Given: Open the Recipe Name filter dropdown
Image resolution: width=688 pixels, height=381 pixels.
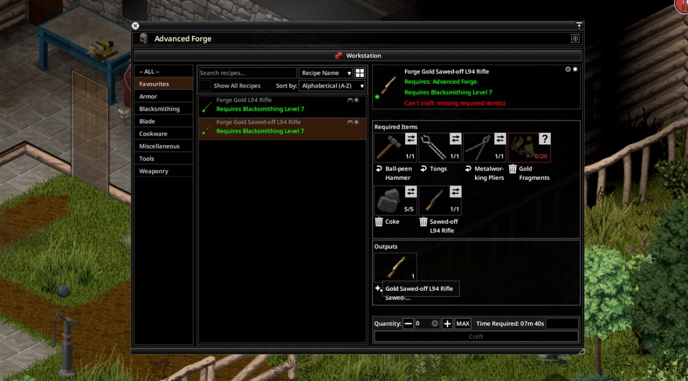Looking at the screenshot, I should coord(326,73).
